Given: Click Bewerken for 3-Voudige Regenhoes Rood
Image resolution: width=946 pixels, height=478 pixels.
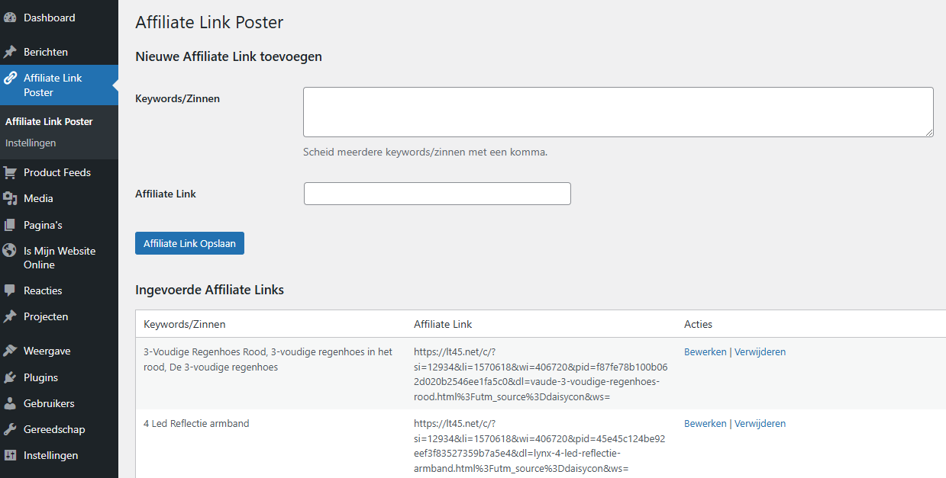Looking at the screenshot, I should pyautogui.click(x=705, y=351).
